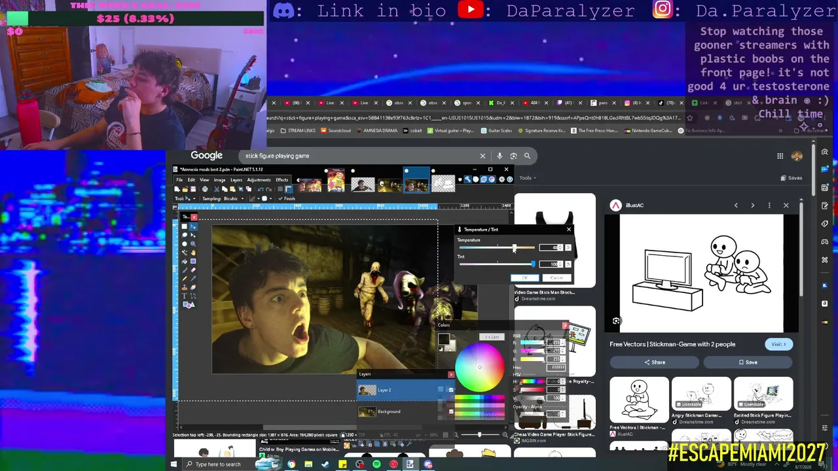Open the Windows Start menu
The image size is (838, 471).
coord(174,464)
